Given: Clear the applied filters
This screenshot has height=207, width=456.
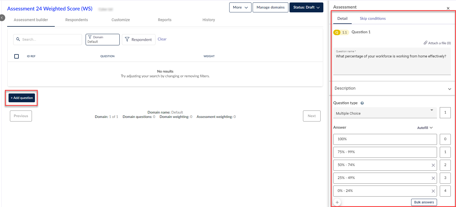Looking at the screenshot, I should pos(162,39).
